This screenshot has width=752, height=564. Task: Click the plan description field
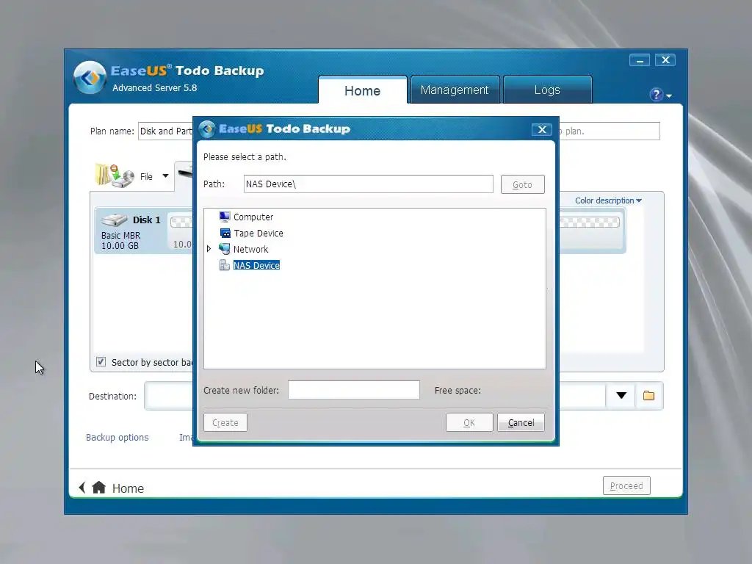610,131
